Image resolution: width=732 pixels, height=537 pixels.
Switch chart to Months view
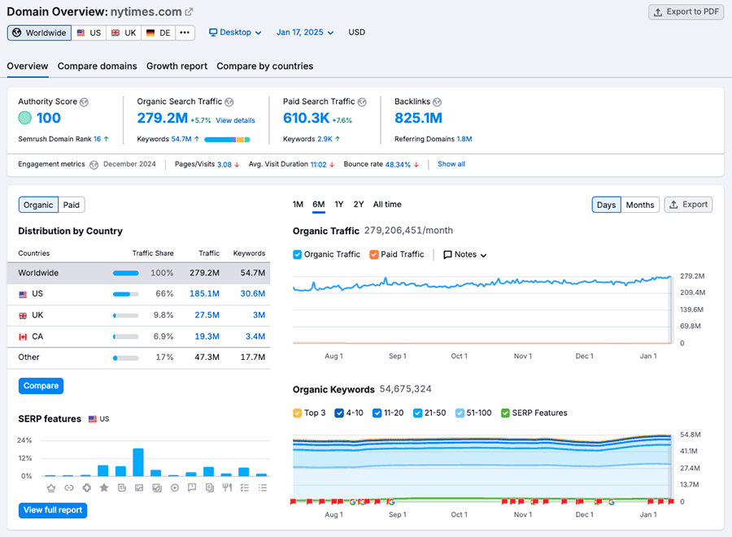[x=640, y=205]
